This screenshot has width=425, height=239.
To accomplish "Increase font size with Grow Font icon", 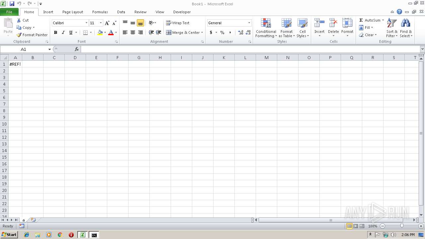I will click(x=107, y=23).
